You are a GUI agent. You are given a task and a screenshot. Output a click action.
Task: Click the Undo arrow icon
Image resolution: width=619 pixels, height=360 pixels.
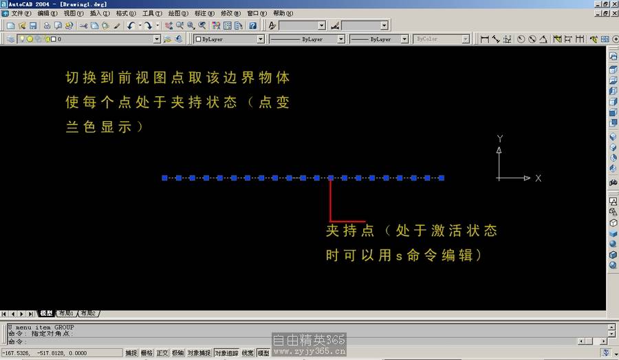point(131,25)
